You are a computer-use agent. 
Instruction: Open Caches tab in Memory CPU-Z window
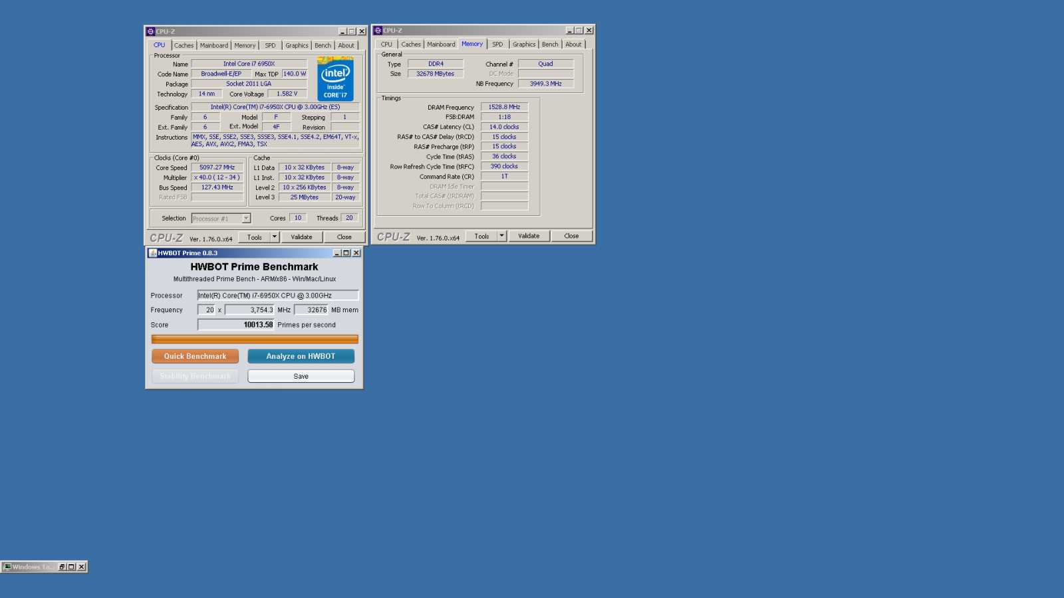pyautogui.click(x=411, y=45)
